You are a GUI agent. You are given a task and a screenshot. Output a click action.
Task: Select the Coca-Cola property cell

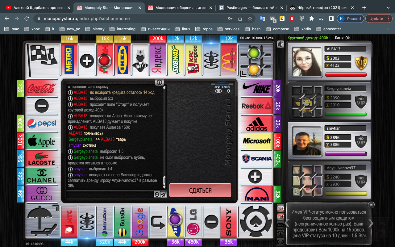click(x=41, y=89)
